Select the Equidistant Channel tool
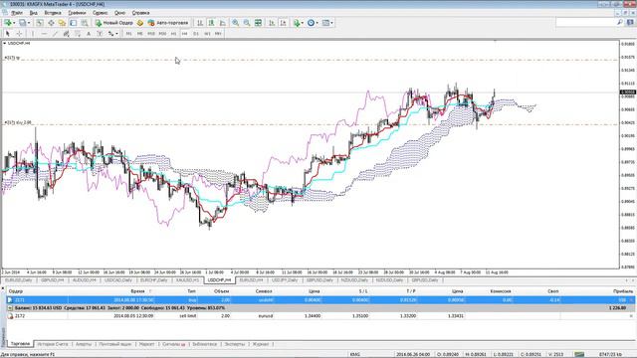This screenshot has height=358, width=637. point(66,34)
